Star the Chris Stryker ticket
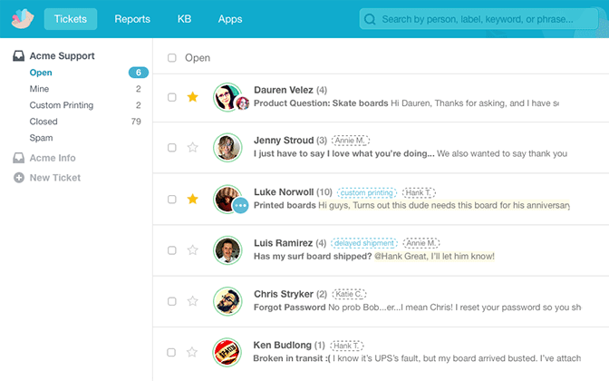 192,300
